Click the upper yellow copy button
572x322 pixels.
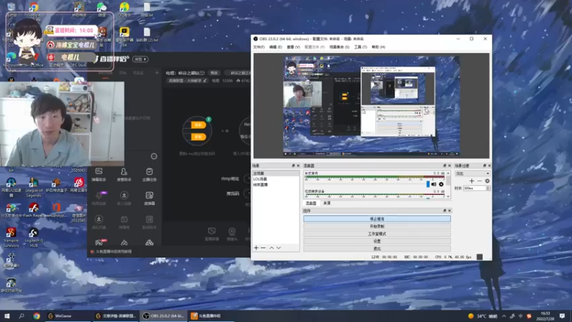tap(198, 125)
